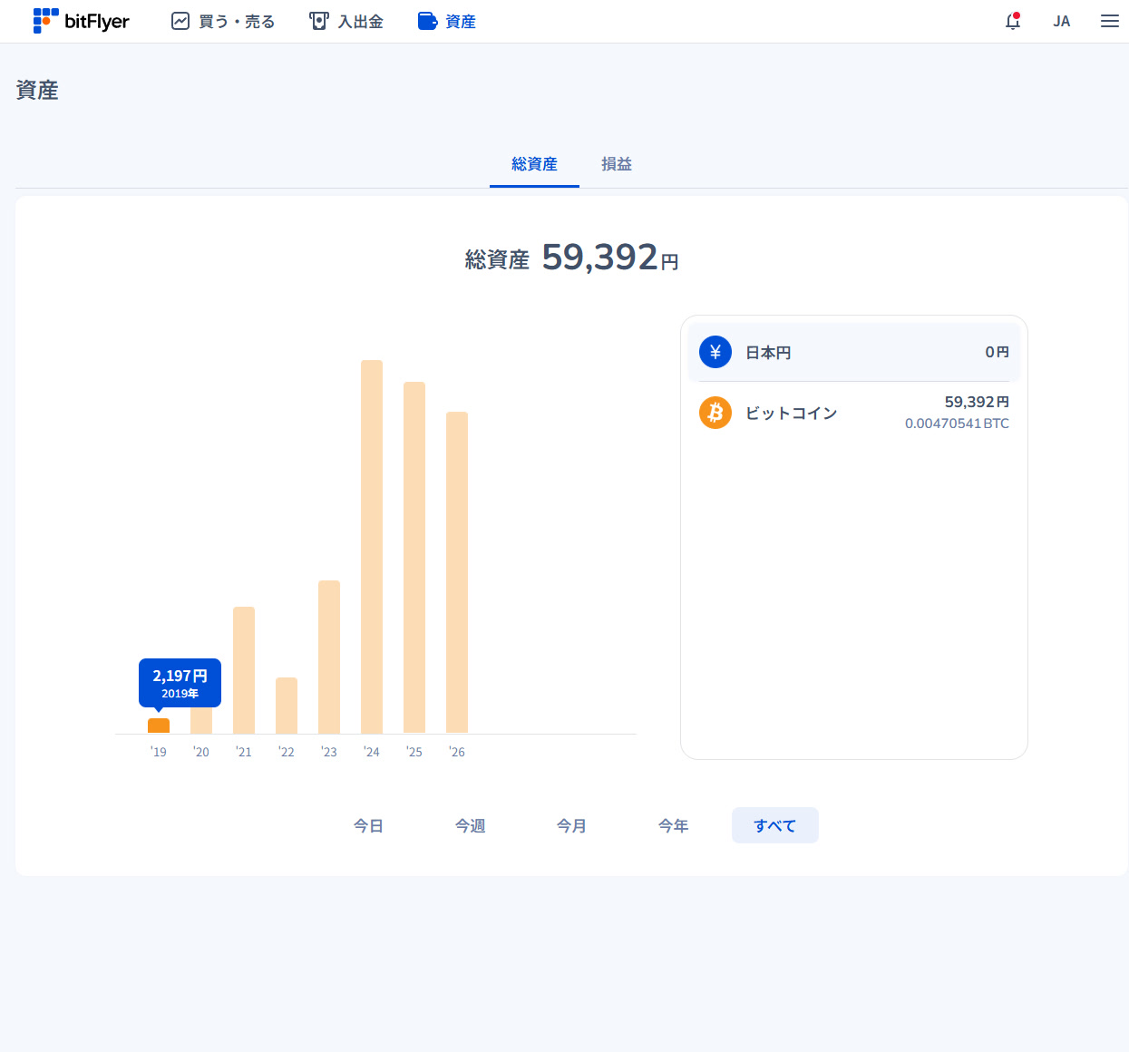Show the 今月 chart range
Image resolution: width=1129 pixels, height=1052 pixels.
click(x=571, y=825)
